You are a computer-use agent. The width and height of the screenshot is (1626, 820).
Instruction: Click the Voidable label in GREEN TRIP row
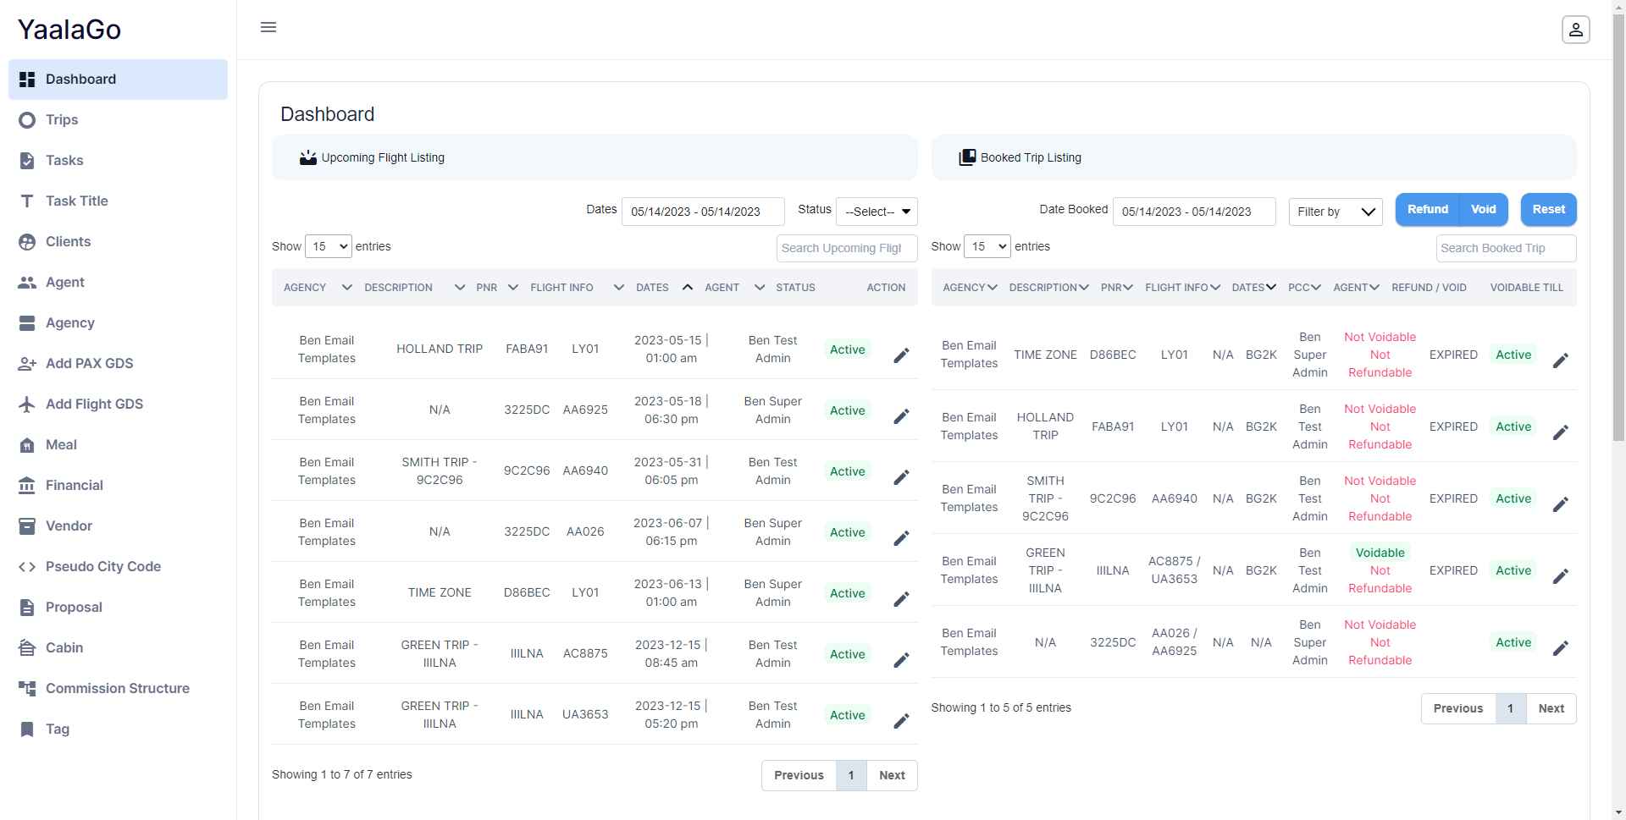(x=1380, y=553)
